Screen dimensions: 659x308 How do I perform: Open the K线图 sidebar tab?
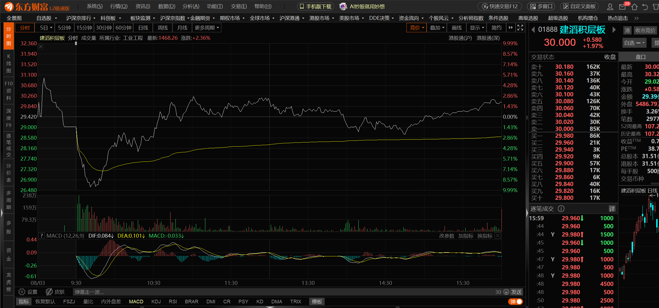9,63
